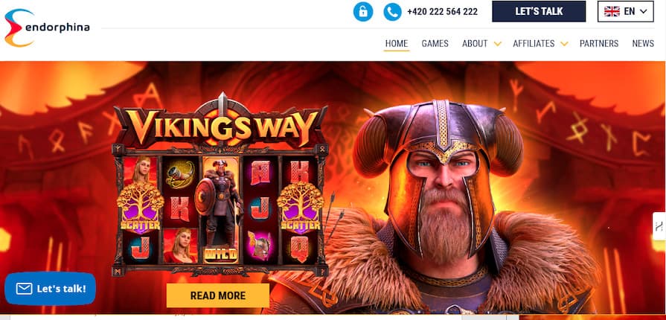Expand the About menu chevron

(497, 44)
